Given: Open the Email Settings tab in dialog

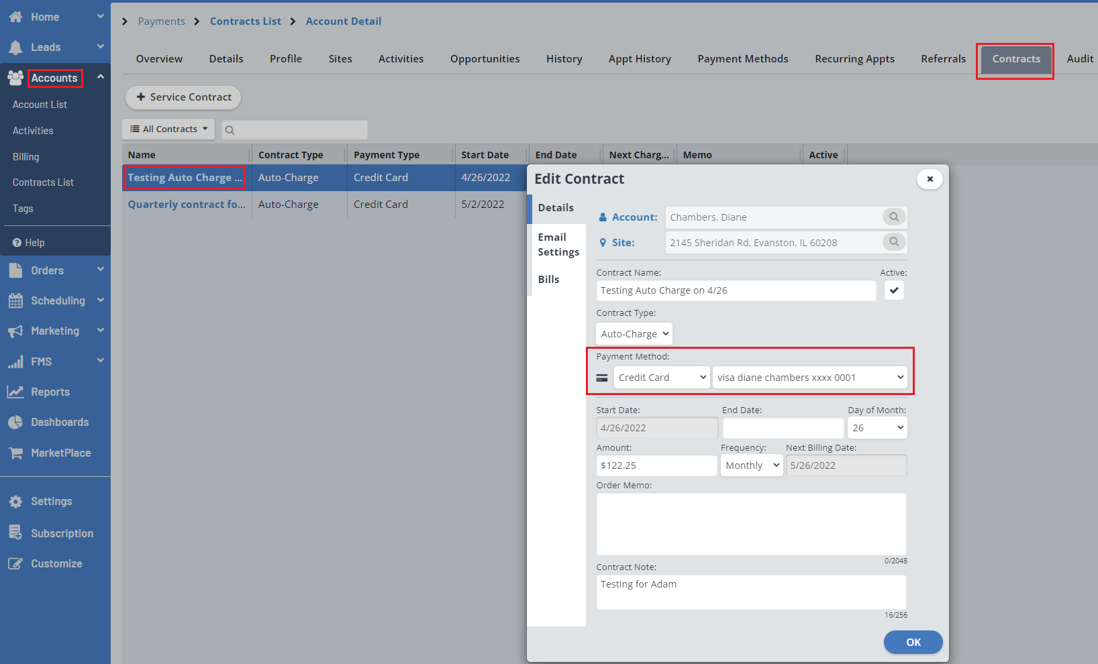Looking at the screenshot, I should [x=558, y=245].
